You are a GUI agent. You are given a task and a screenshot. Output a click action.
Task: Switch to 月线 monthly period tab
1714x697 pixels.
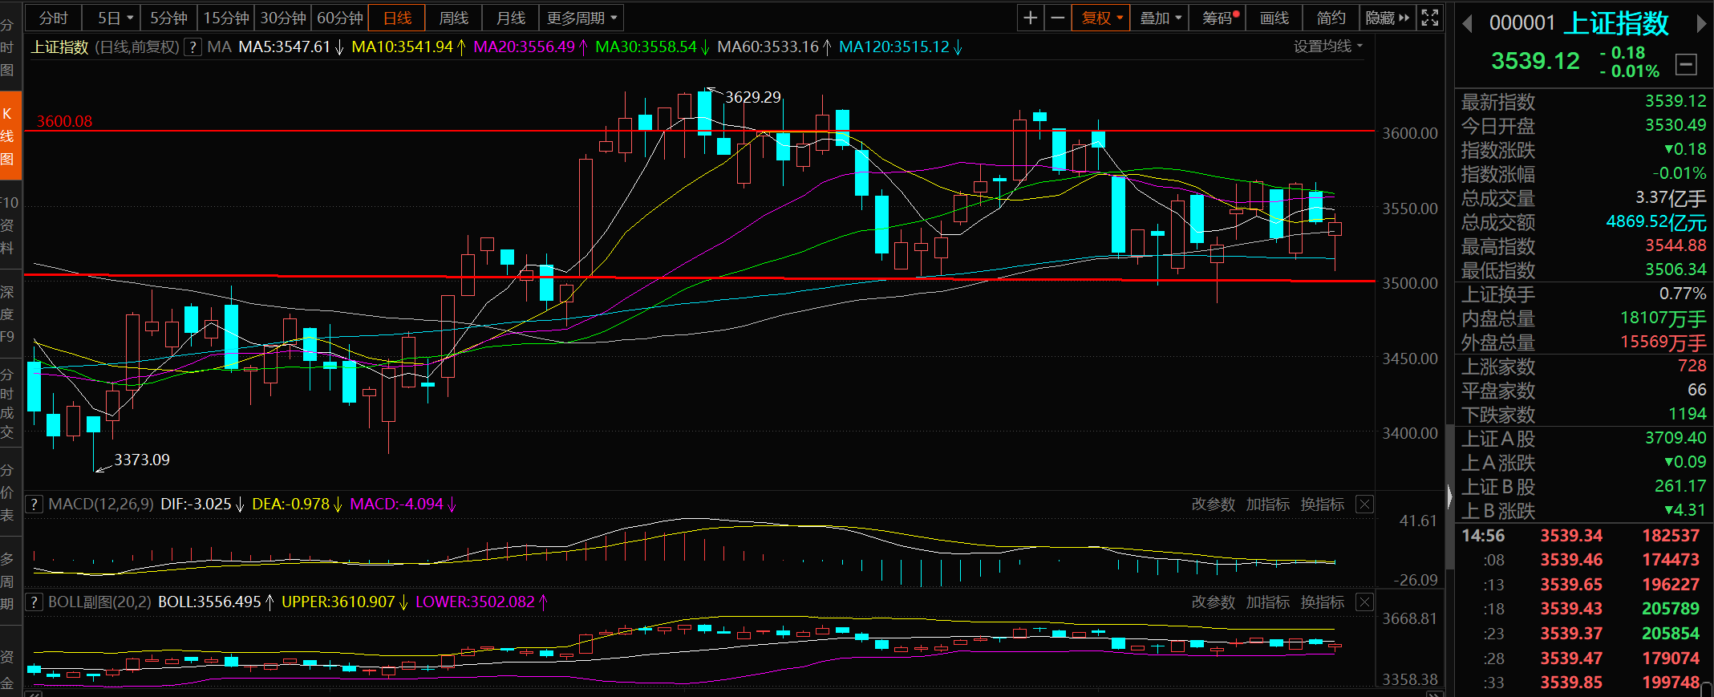(x=511, y=18)
